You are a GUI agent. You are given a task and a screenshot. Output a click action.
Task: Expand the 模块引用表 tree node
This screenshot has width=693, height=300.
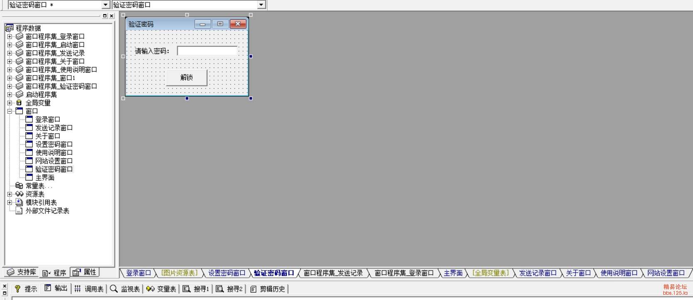pyautogui.click(x=10, y=202)
